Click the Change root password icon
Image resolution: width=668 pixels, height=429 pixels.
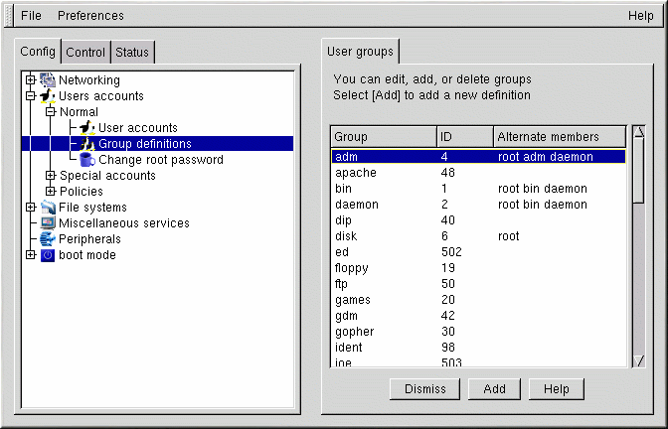click(x=87, y=160)
